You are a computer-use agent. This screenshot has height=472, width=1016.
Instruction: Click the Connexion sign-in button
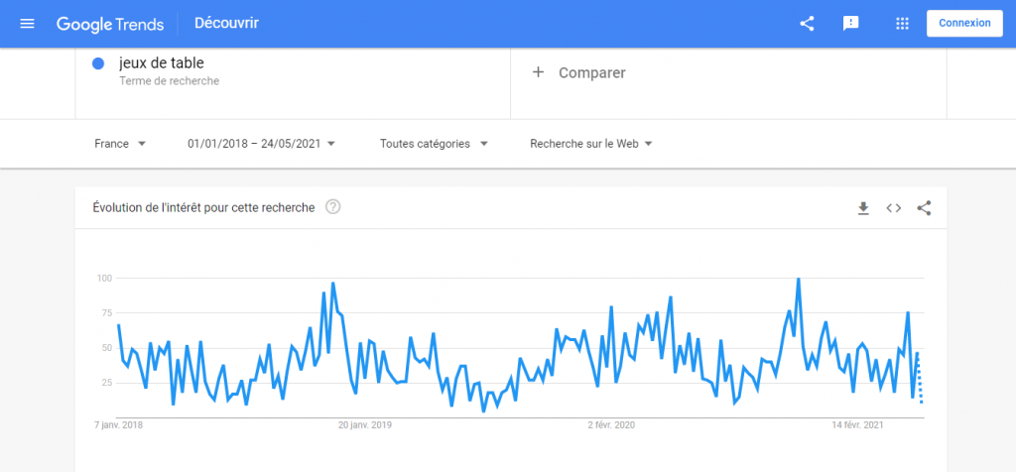click(964, 23)
